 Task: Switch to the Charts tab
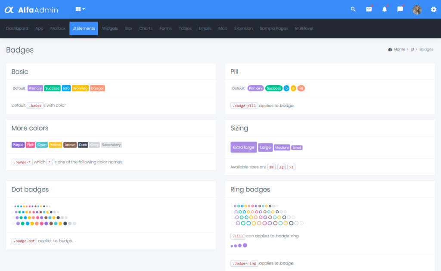coord(146,28)
